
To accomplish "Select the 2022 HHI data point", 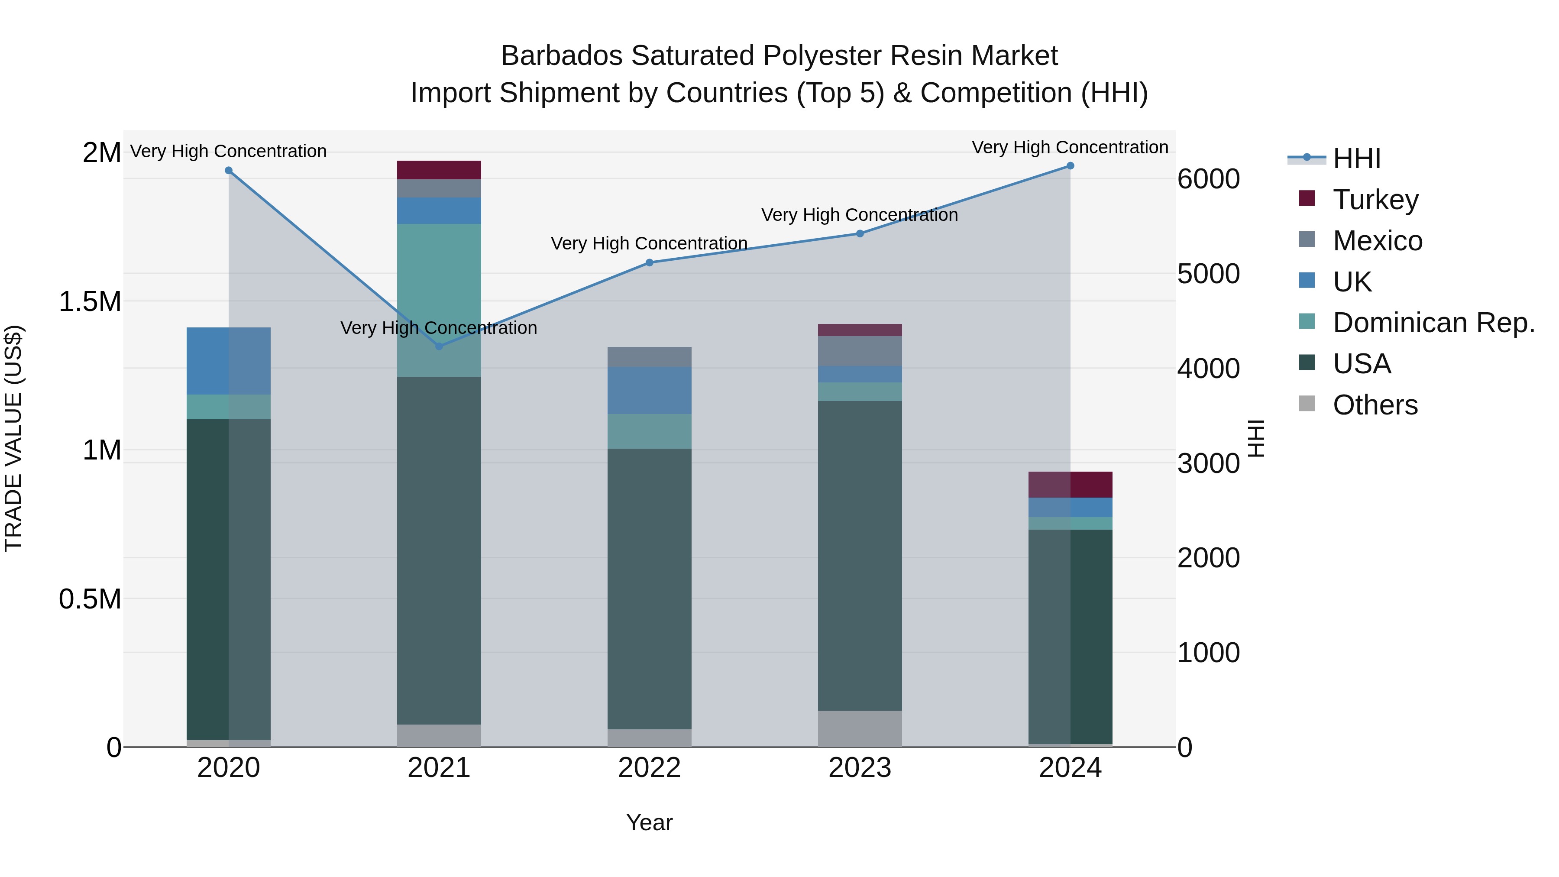I will (x=650, y=263).
